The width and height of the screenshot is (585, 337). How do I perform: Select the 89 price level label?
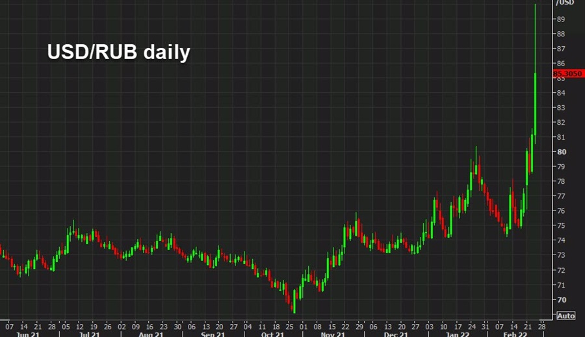point(561,19)
